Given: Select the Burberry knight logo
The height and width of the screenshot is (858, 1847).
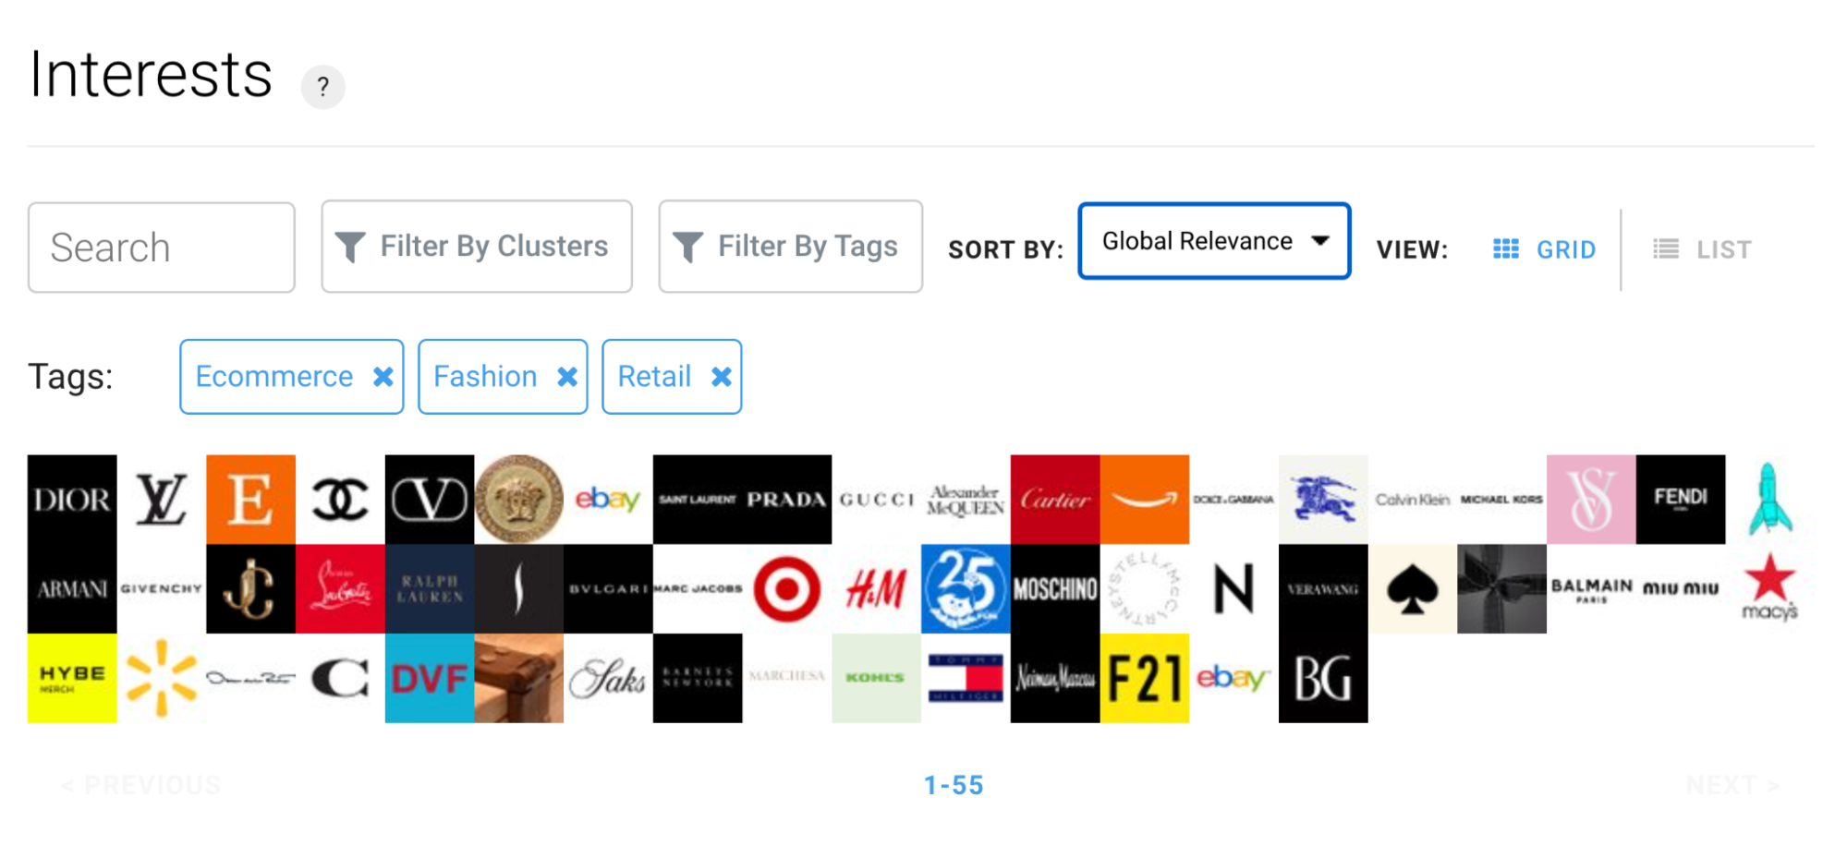Looking at the screenshot, I should (x=1323, y=499).
